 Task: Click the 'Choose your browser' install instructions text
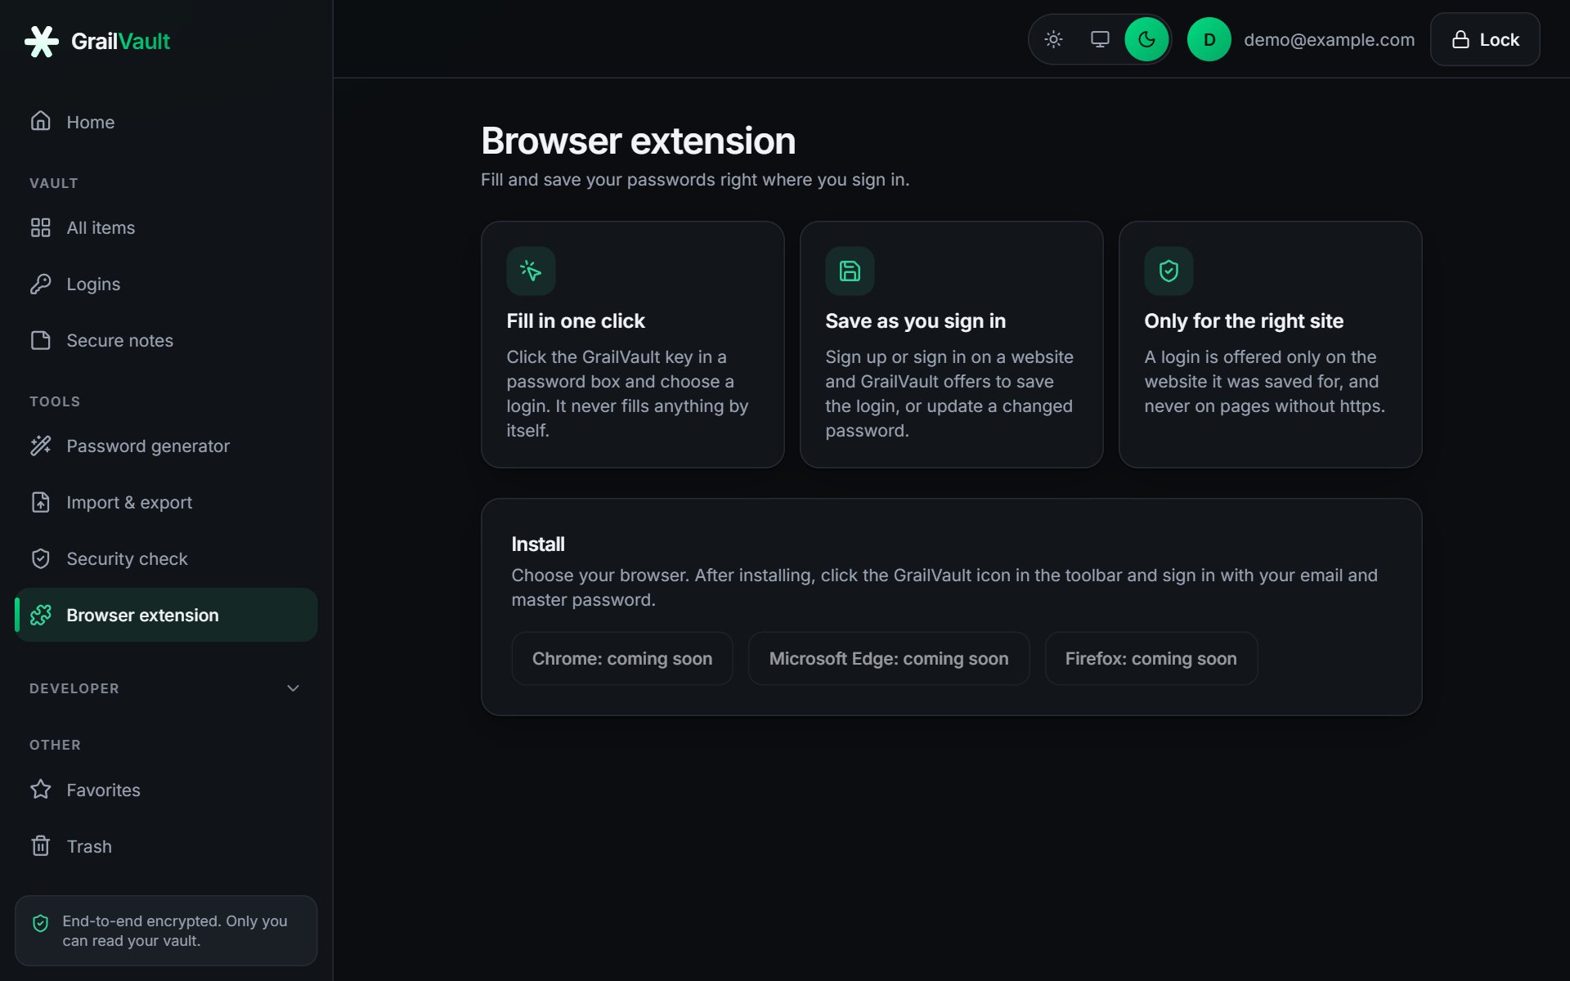pyautogui.click(x=944, y=587)
